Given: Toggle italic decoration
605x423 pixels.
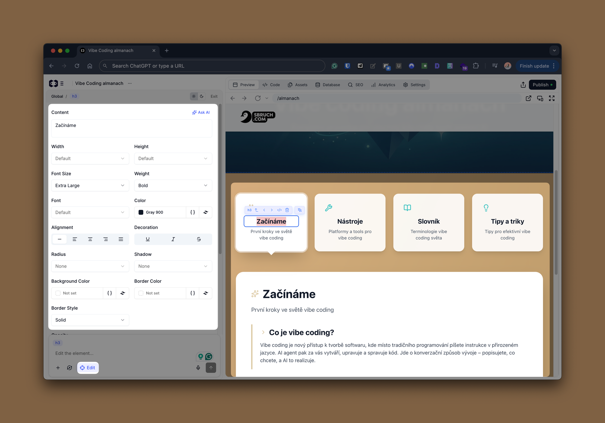Looking at the screenshot, I should (x=173, y=239).
